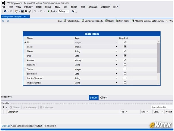Viewport: 174px width, 131px height.
Task: Toggle the 0 Messages filter
Action: (x=47, y=107)
